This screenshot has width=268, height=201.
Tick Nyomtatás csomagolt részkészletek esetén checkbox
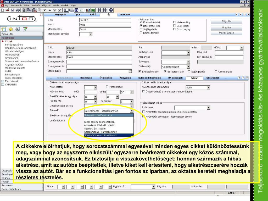144,116
